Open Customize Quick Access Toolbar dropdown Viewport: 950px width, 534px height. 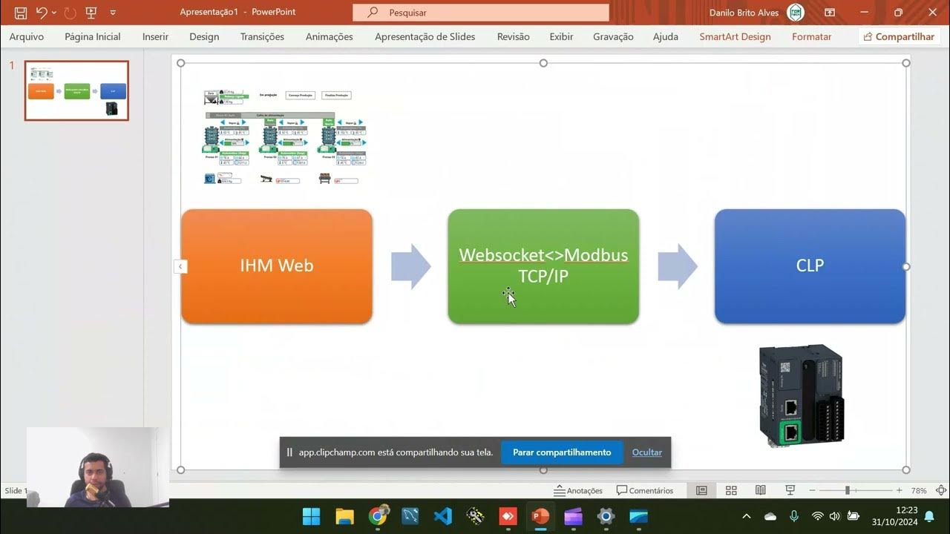[113, 13]
